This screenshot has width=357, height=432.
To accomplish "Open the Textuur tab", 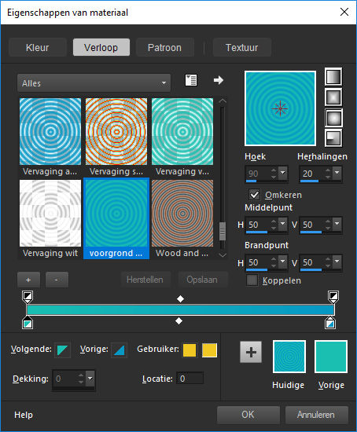I will 242,47.
